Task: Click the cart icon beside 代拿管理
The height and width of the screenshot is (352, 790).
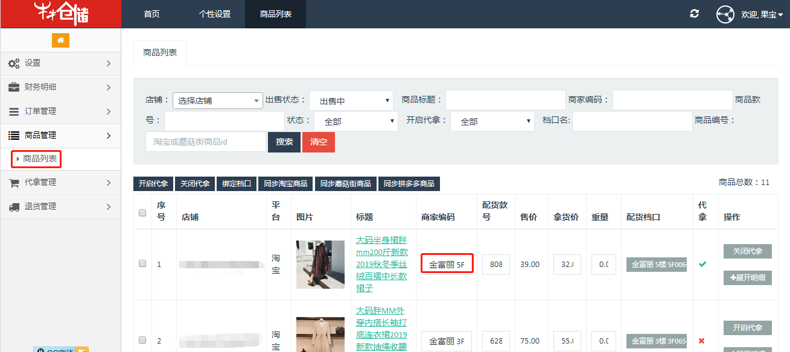Action: (14, 183)
